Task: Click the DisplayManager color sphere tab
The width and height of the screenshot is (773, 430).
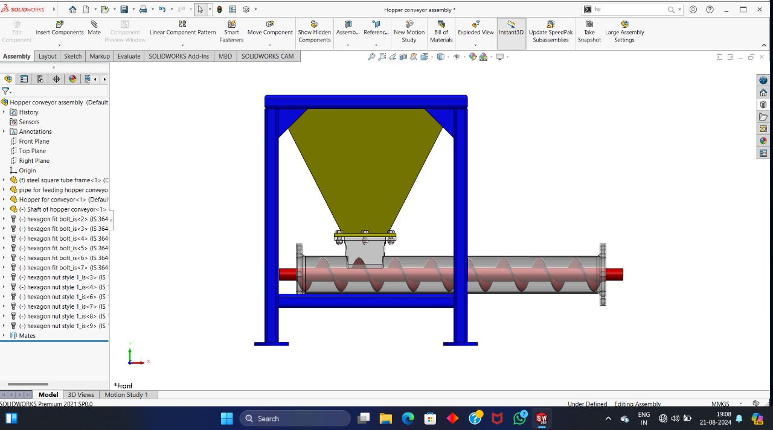Action: point(72,79)
